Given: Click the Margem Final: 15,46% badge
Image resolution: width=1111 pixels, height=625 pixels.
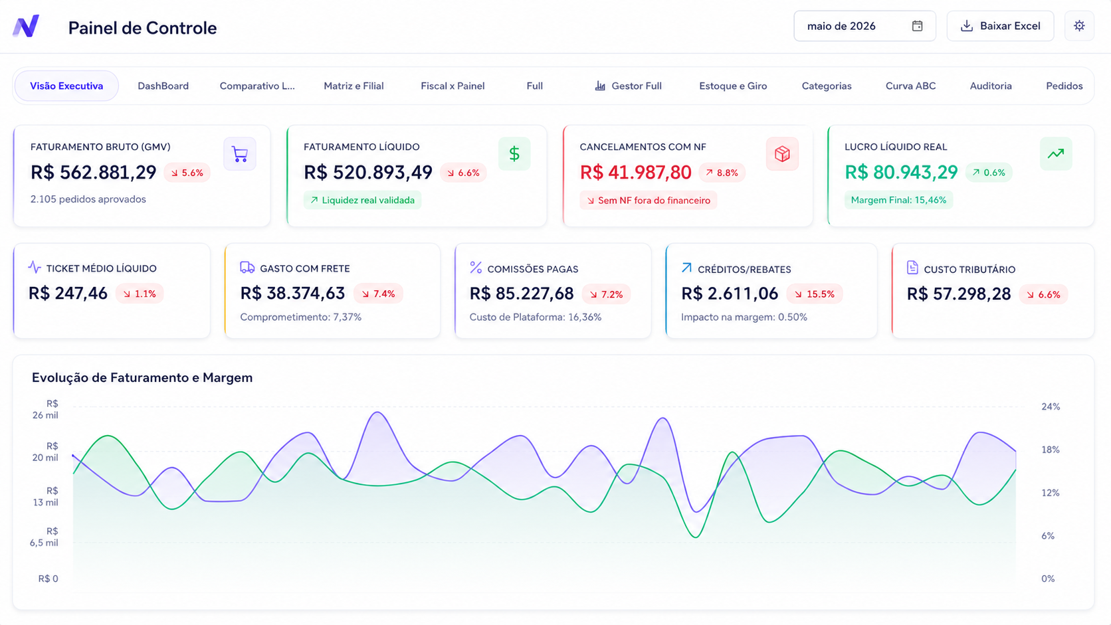Looking at the screenshot, I should (898, 200).
